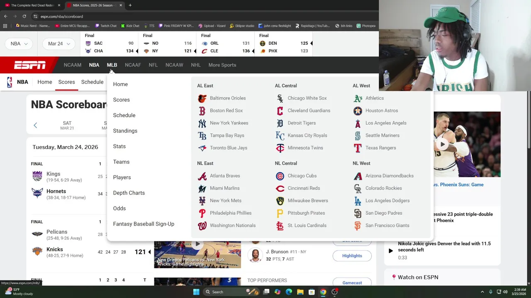Choose Standings in the MLB menu
531x298 pixels.
pyautogui.click(x=125, y=131)
